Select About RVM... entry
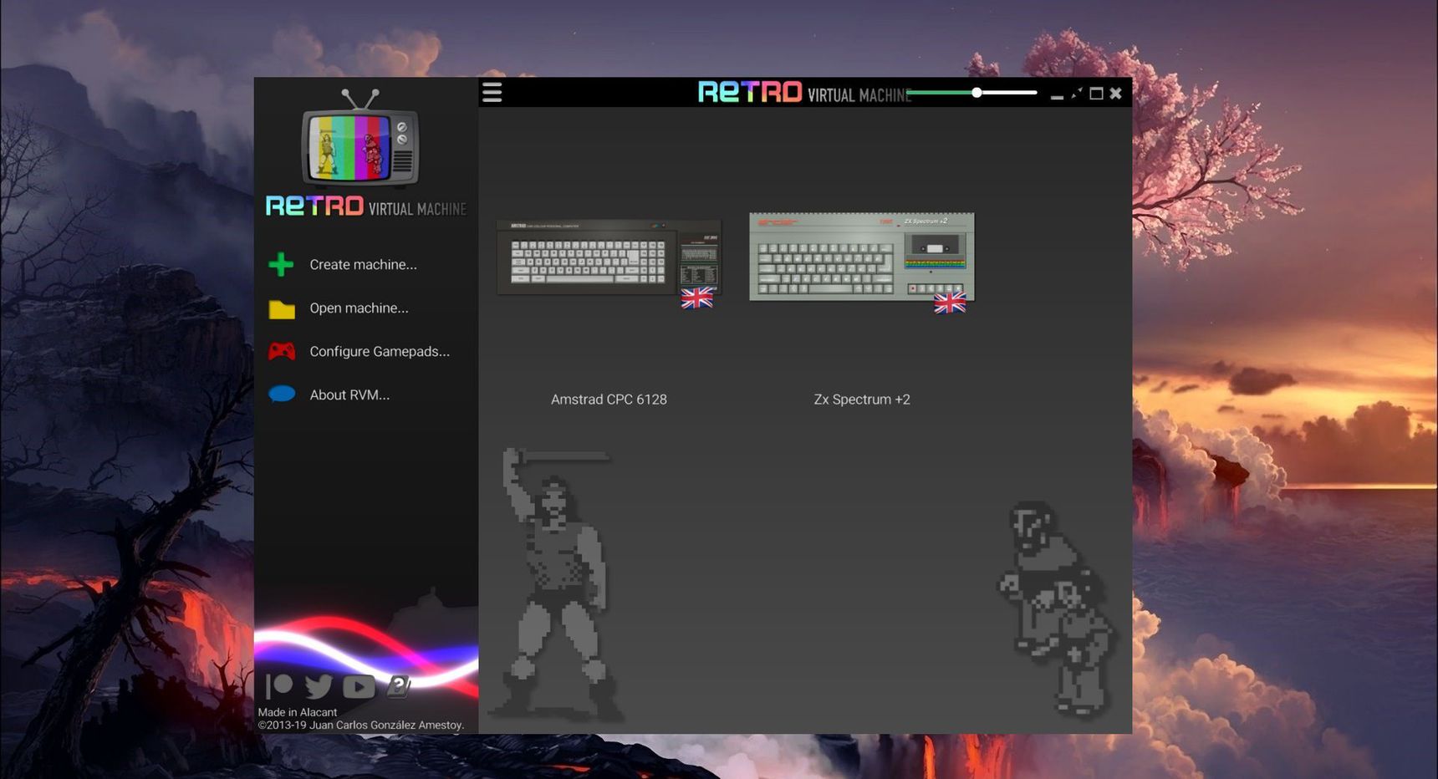This screenshot has width=1438, height=779. (x=329, y=395)
